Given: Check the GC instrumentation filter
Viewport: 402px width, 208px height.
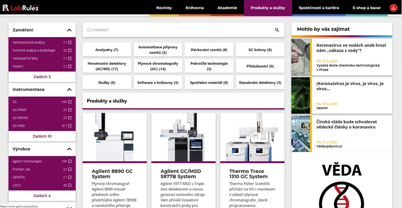Looking at the screenshot, I should coord(70,102).
